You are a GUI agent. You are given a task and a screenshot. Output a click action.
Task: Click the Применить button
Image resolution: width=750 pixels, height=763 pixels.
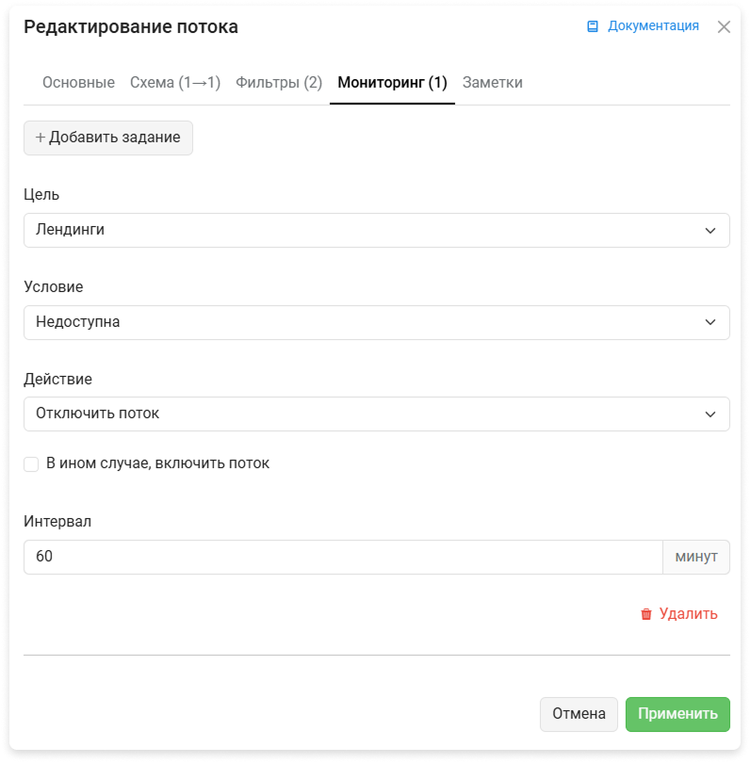tap(677, 714)
